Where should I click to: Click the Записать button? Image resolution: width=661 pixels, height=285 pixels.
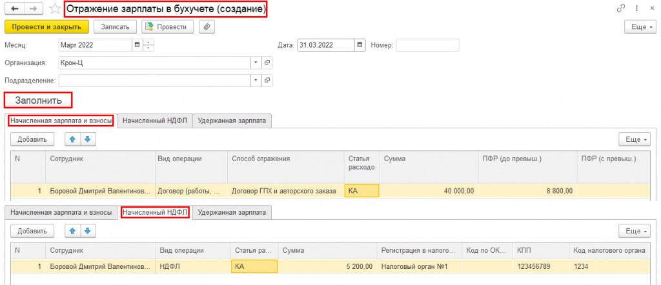[x=116, y=26]
